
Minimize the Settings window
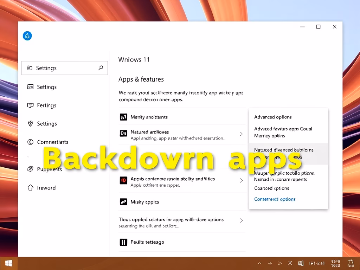[302, 27]
